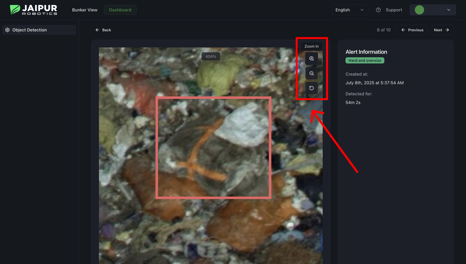Click the 404% zoom level badge
This screenshot has height=264, width=466.
(211, 56)
